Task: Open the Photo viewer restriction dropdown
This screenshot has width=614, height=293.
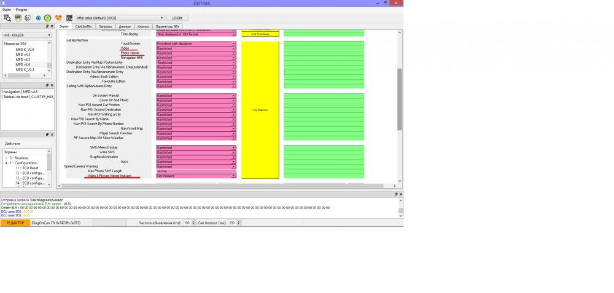Action: [x=196, y=53]
